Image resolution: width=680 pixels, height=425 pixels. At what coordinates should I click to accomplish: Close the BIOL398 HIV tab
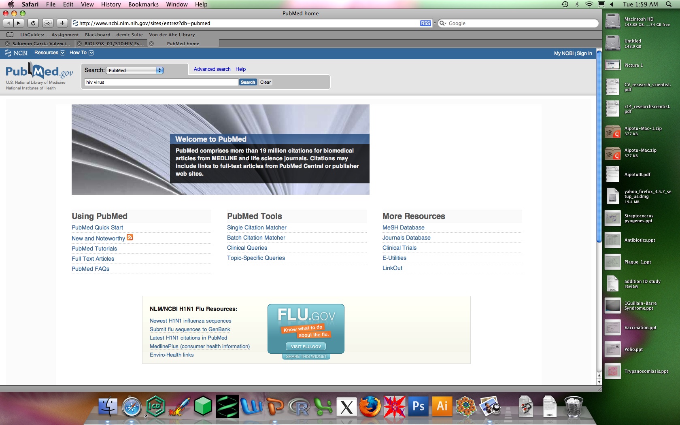(79, 44)
